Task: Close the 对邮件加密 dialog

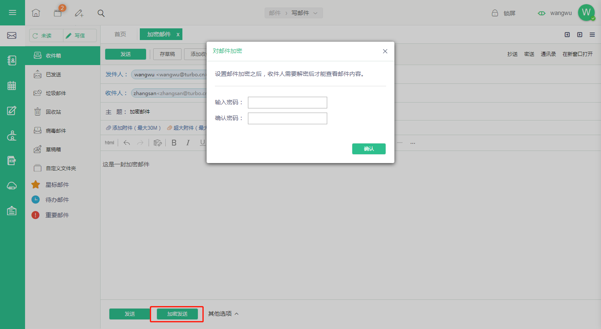Action: tap(385, 51)
